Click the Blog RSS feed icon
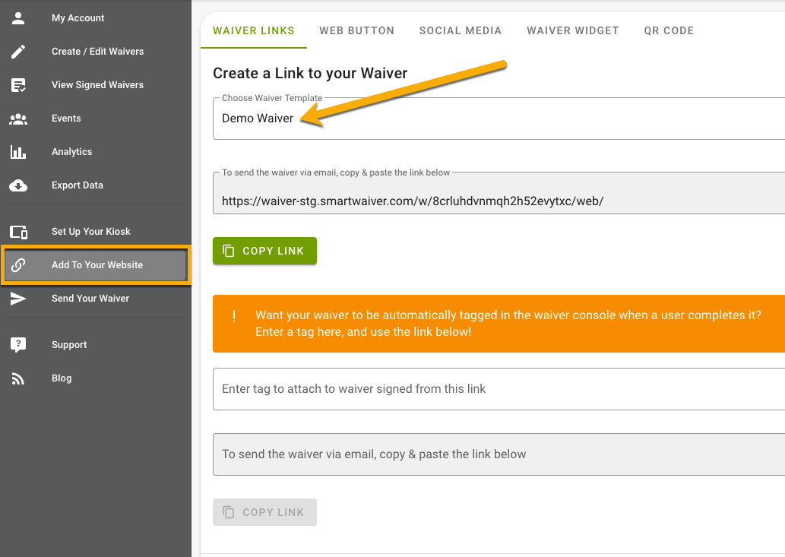This screenshot has width=785, height=557. tap(18, 379)
